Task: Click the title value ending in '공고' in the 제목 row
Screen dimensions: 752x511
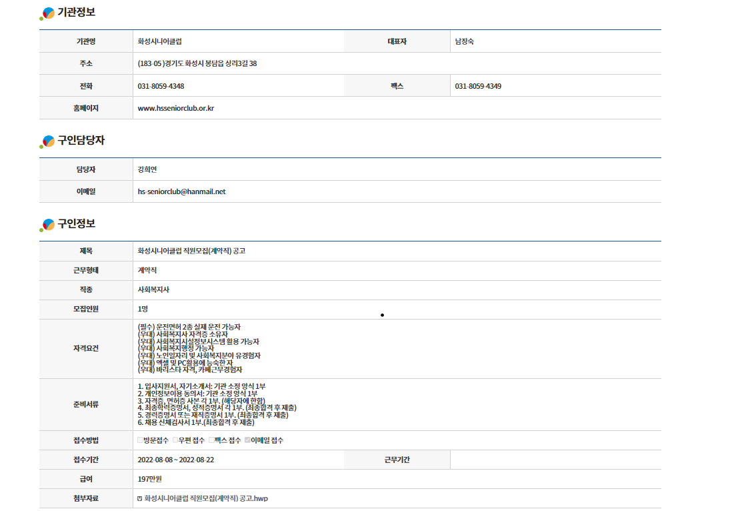Action: pyautogui.click(x=191, y=251)
